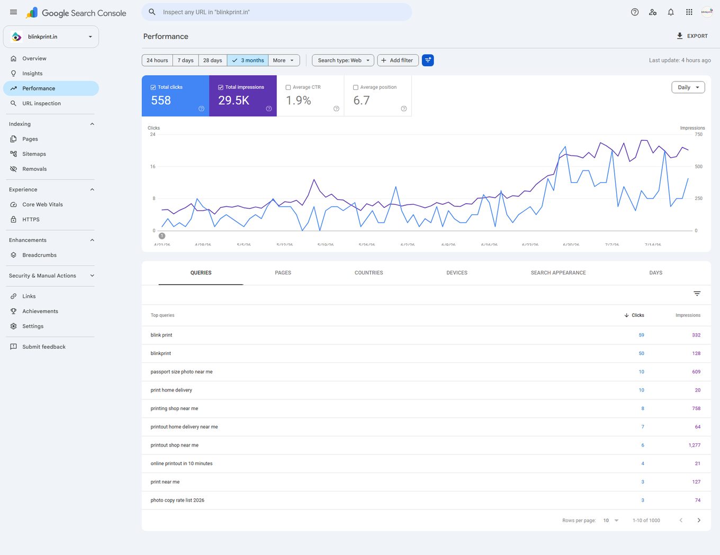Click the Add filter button
The width and height of the screenshot is (720, 555).
(x=398, y=60)
